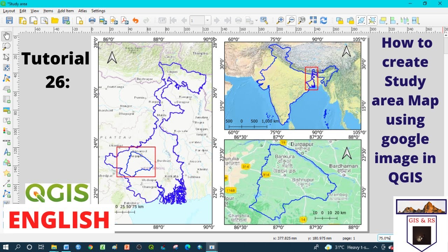The height and width of the screenshot is (252, 448).
Task: Open the Layout Manager
Action: (44, 20)
